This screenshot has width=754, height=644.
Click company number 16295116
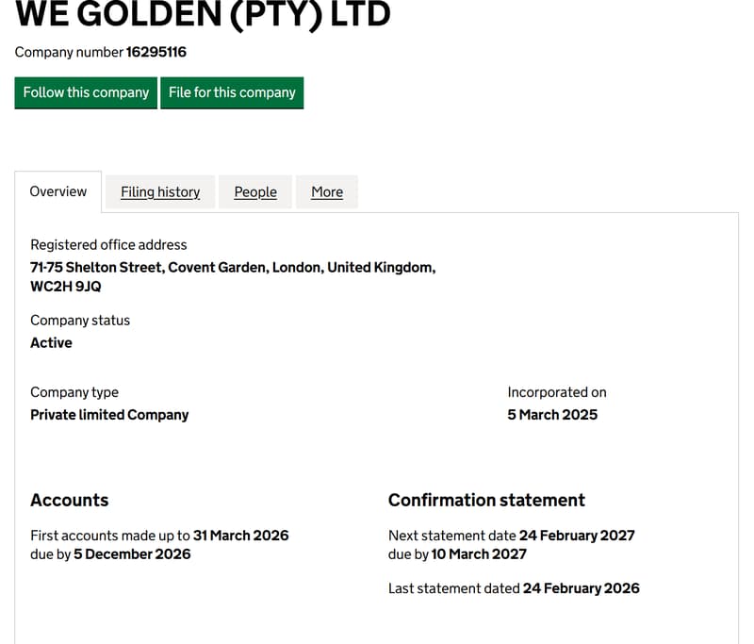pos(156,52)
